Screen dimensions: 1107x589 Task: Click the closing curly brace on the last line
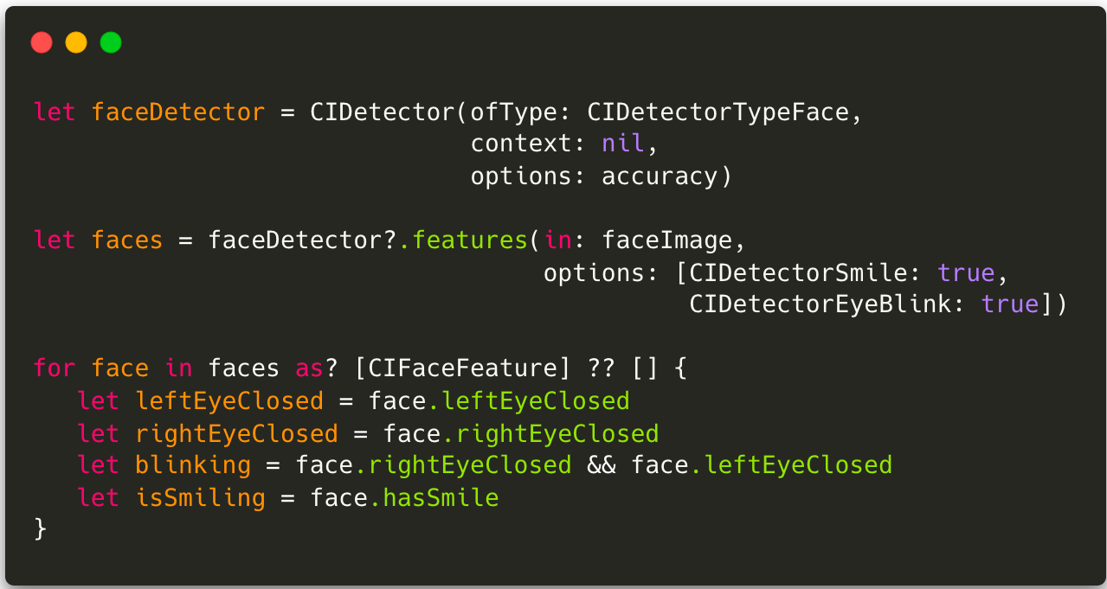[x=40, y=528]
